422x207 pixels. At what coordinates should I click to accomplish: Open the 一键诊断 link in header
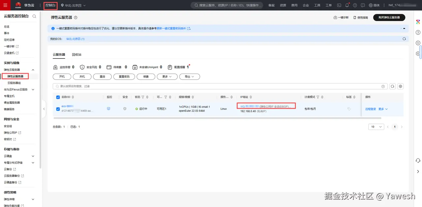pos(341,17)
